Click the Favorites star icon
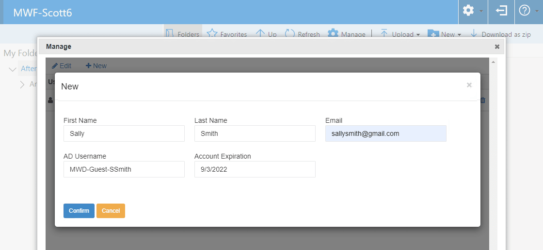This screenshot has width=543, height=250. 212,33
